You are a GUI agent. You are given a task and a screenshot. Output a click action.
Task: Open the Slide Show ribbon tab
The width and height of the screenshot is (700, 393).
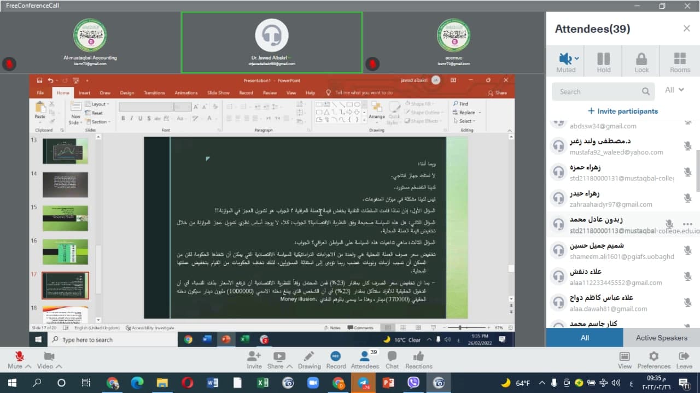click(x=218, y=93)
